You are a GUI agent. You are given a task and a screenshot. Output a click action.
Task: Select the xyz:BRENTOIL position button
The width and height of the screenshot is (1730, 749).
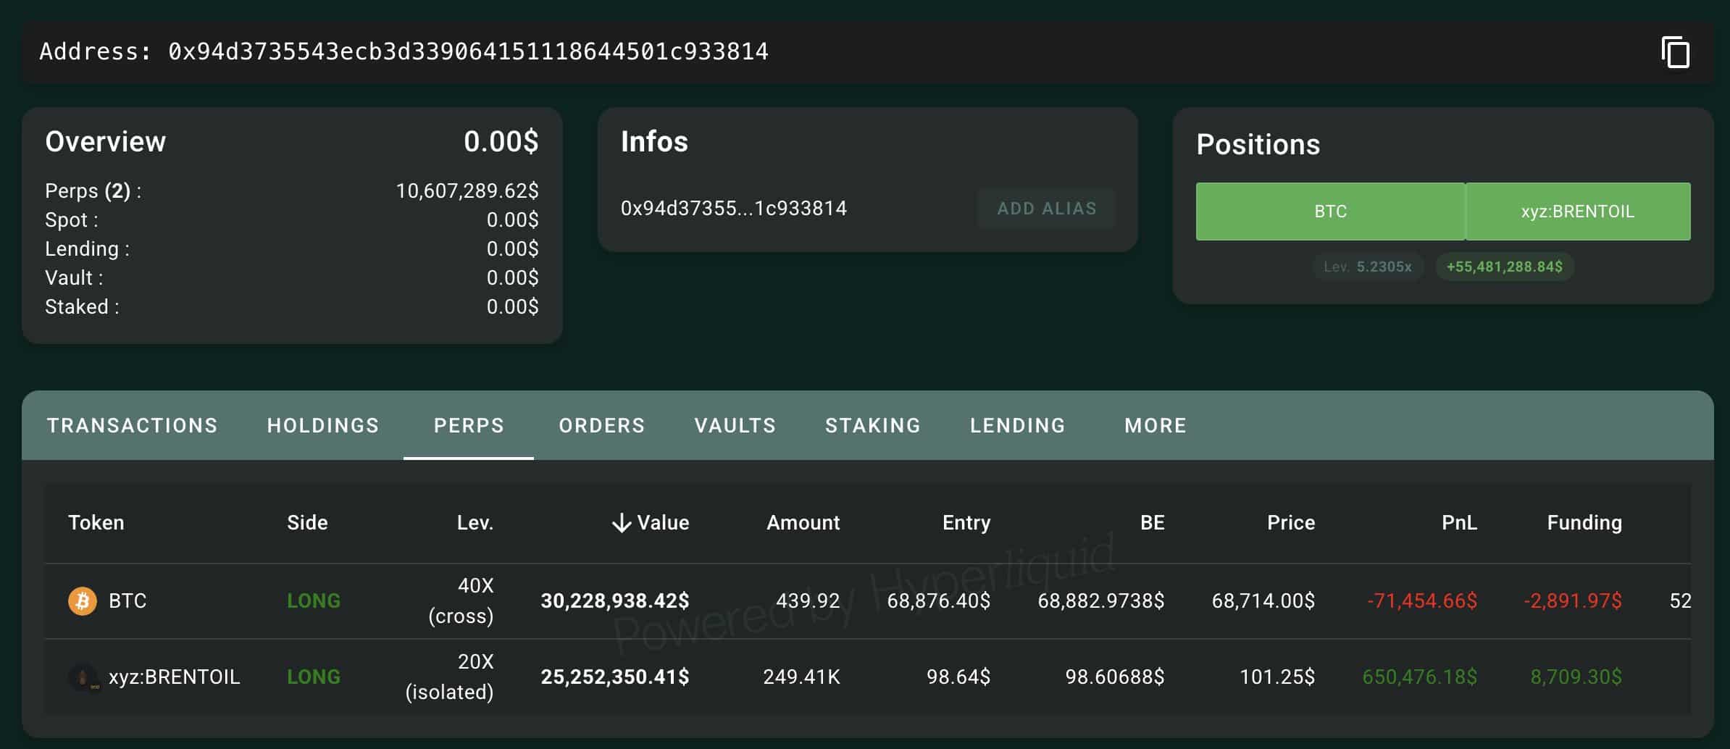[1579, 211]
